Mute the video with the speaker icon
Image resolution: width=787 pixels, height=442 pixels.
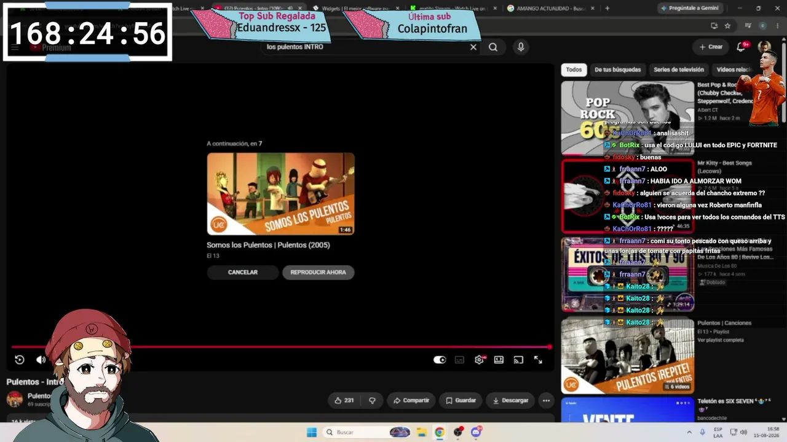(41, 360)
